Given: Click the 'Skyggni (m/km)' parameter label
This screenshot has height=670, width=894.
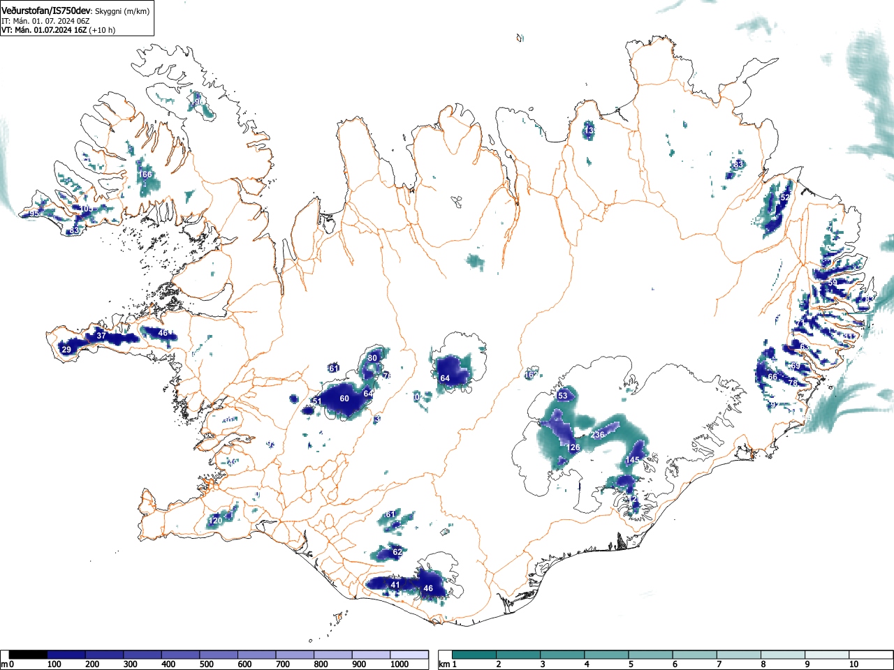Looking at the screenshot, I should (122, 11).
